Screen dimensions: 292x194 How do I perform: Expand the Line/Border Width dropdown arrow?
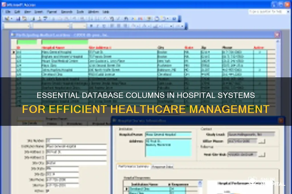pos(171,26)
